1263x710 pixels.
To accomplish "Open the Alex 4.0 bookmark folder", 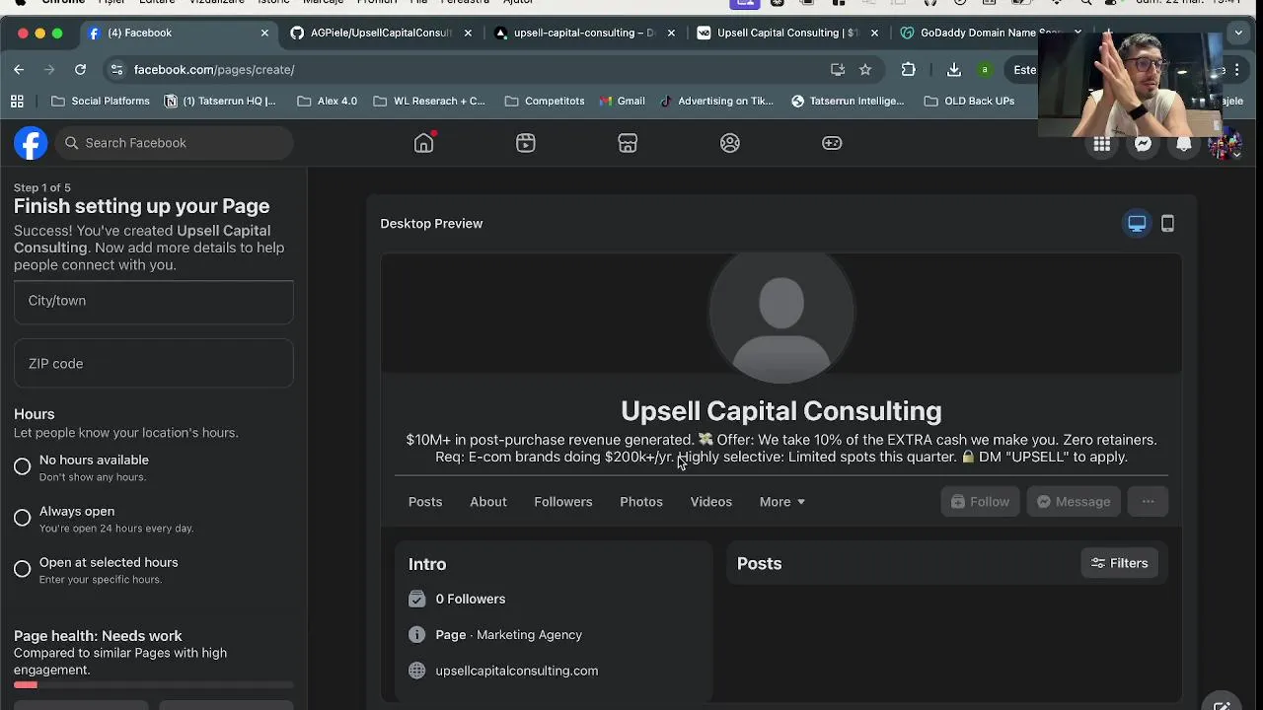I will coord(327,101).
